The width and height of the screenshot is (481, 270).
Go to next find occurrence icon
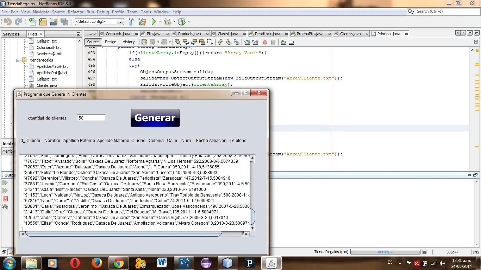194,42
